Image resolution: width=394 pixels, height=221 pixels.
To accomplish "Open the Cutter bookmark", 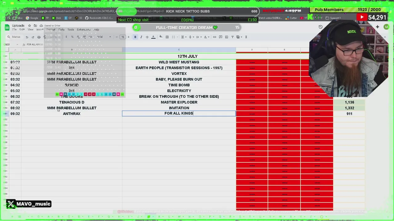I will point(291,18).
